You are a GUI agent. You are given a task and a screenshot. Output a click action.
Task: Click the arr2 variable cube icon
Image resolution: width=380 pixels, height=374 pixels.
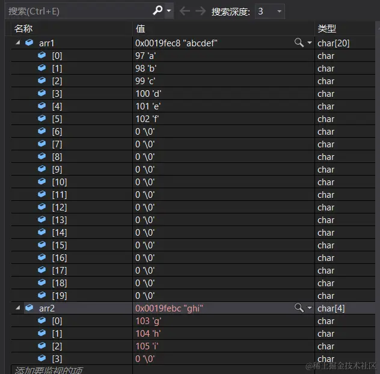point(29,308)
